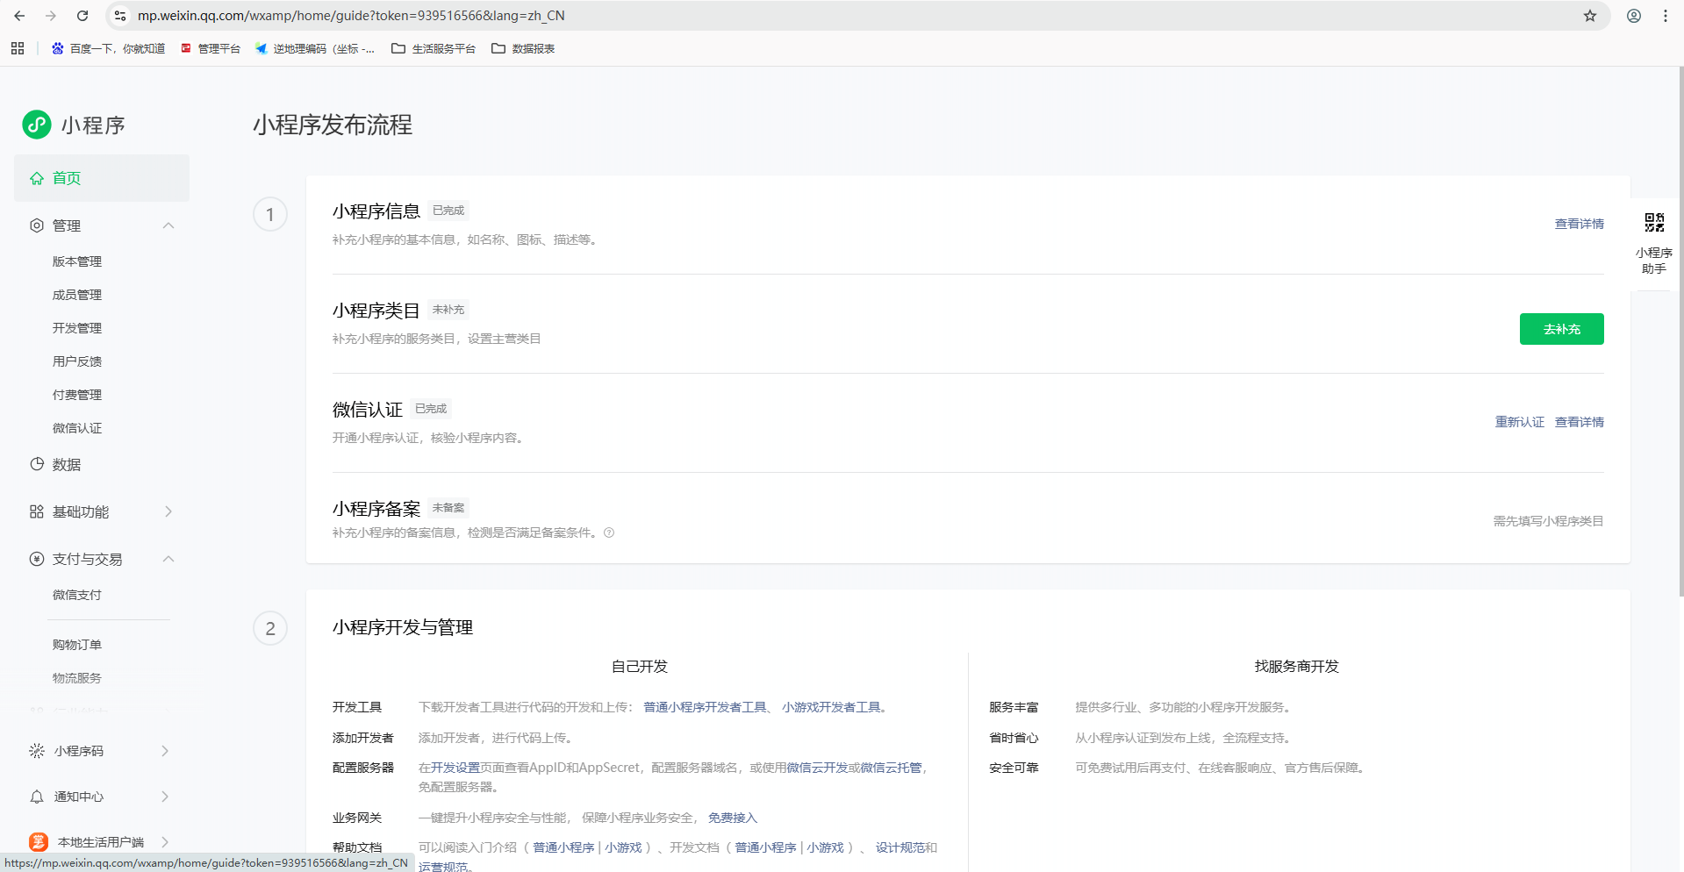
Task: Click the 小程序备案 heading text
Action: 376,509
